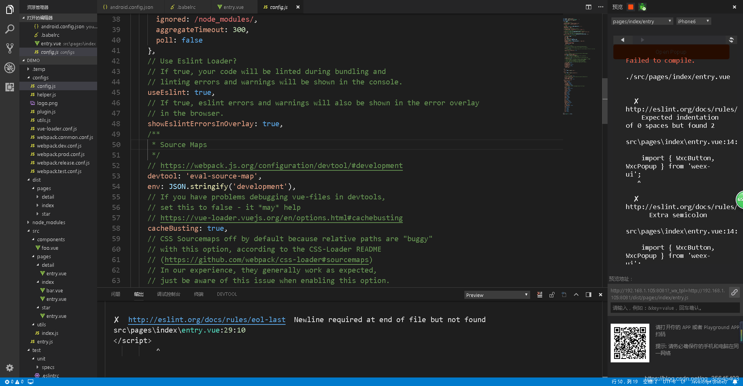743x386 pixels.
Task: Close the preview panel
Action: tap(734, 7)
